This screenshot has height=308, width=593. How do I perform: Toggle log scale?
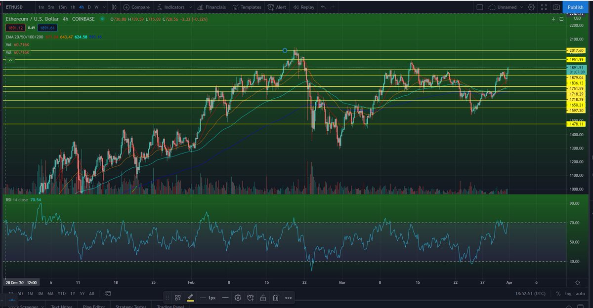(x=568, y=293)
